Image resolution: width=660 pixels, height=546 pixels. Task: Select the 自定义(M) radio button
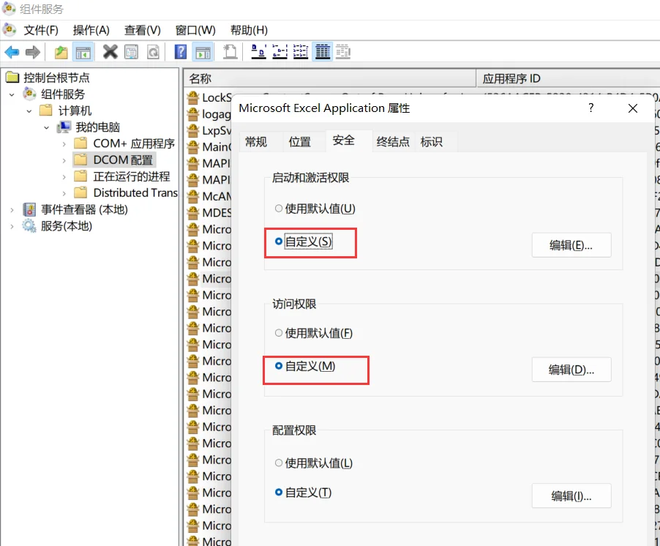[x=279, y=366]
